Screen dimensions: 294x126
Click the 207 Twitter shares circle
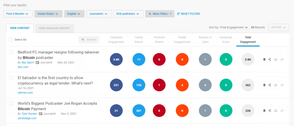139,111
